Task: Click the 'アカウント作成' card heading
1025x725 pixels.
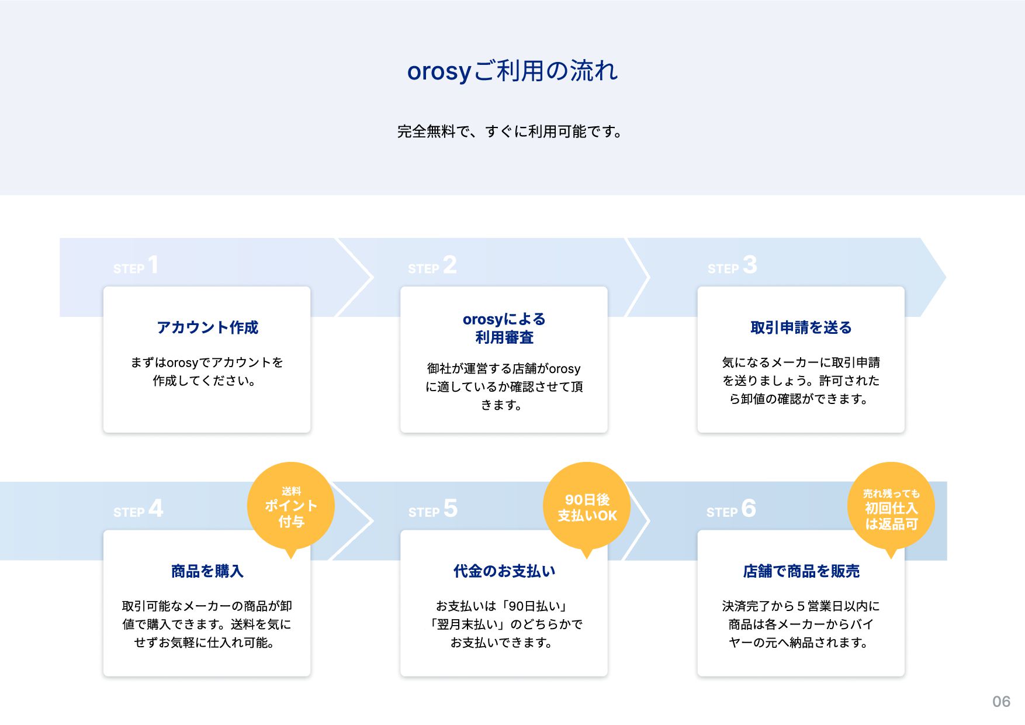Action: coord(207,327)
